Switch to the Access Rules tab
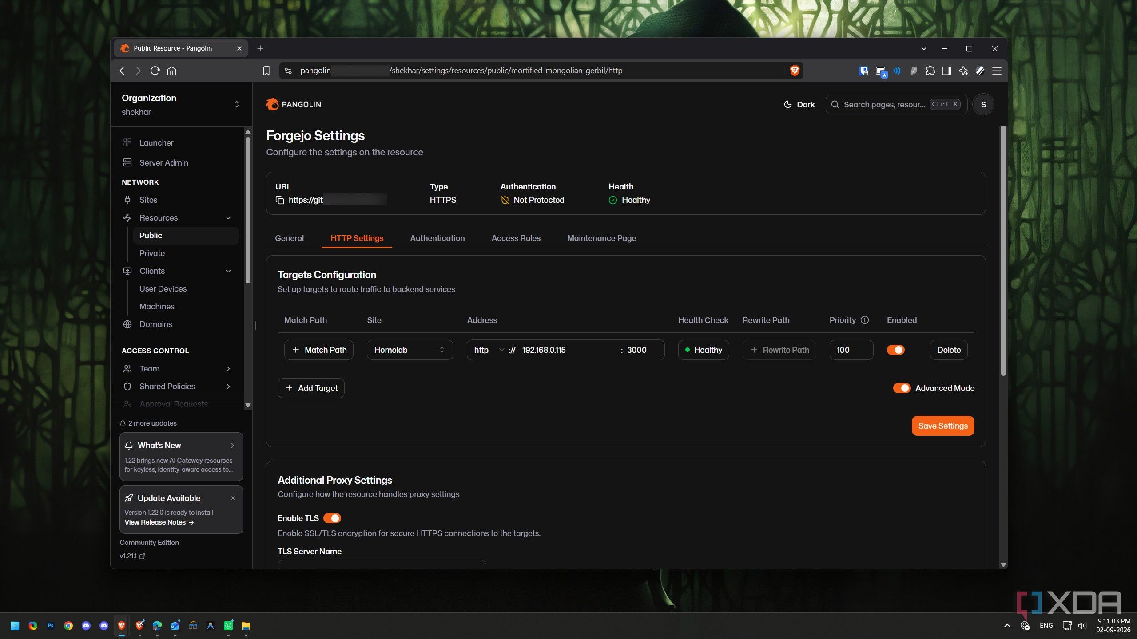 point(516,238)
